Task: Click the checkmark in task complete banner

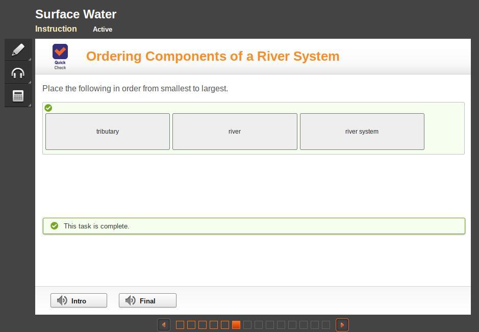Action: 55,226
